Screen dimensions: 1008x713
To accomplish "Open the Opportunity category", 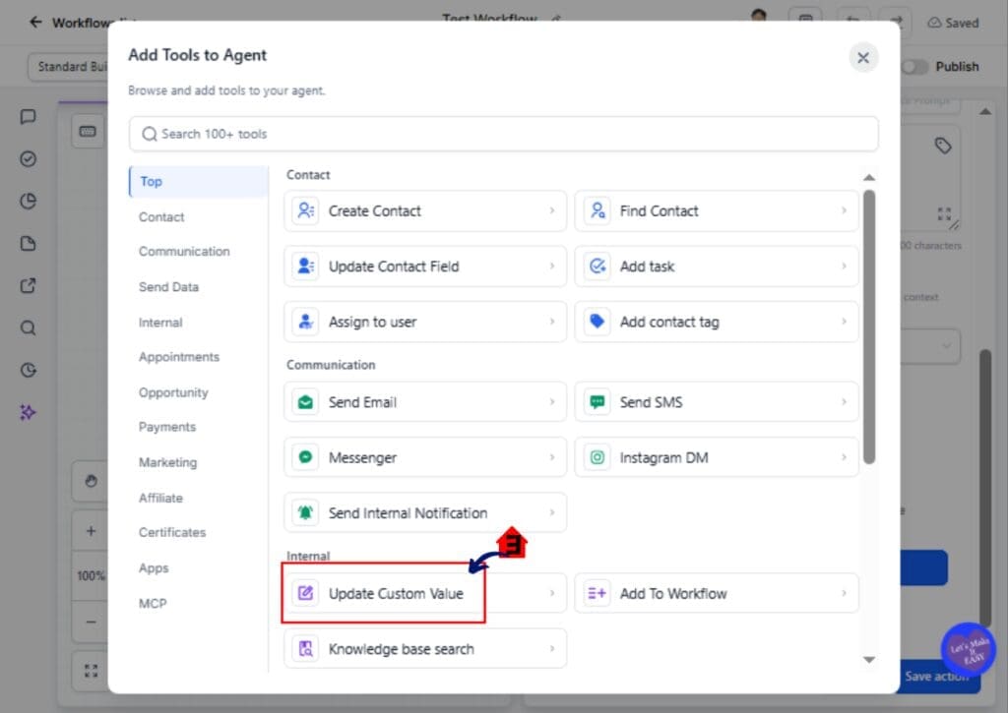I will [173, 392].
